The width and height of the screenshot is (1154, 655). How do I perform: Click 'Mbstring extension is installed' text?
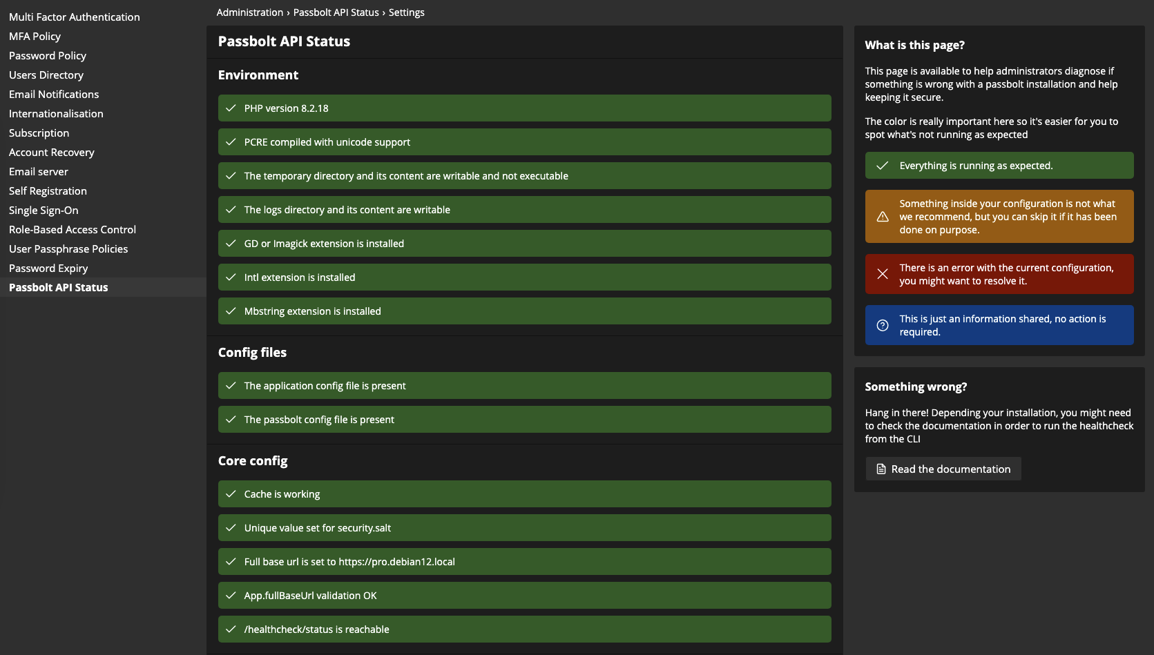click(313, 311)
